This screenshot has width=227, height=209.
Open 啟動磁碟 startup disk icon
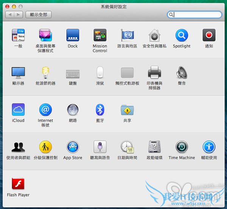click(154, 147)
